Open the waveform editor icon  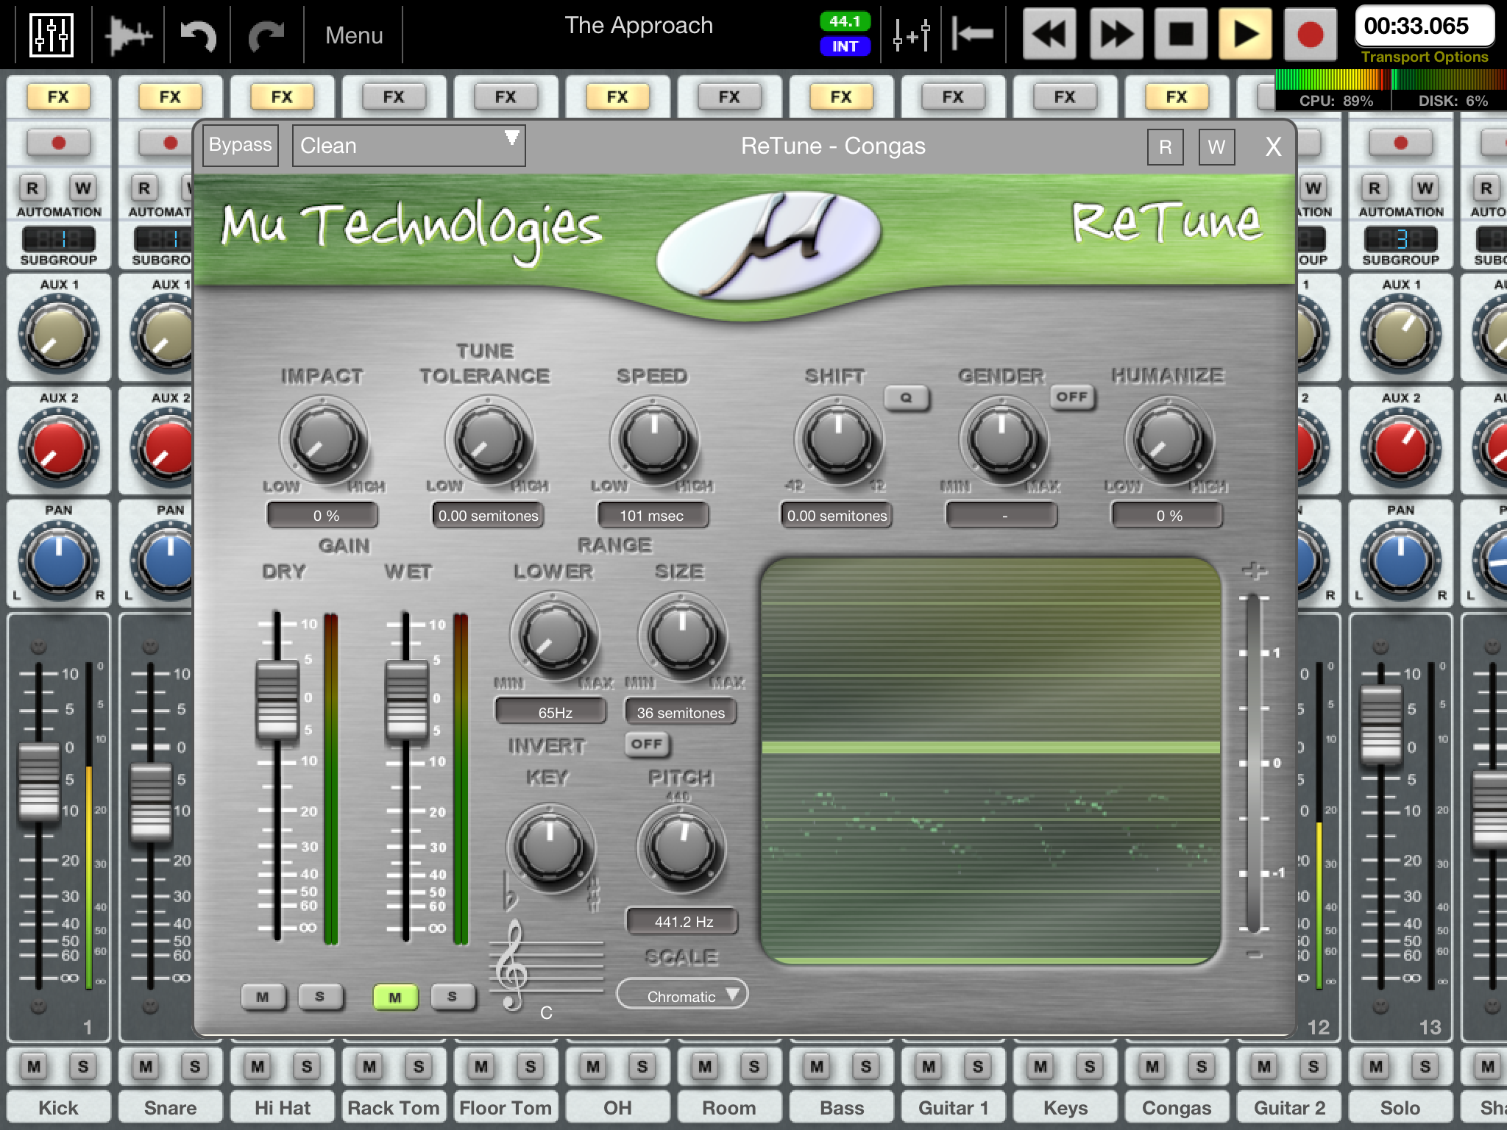click(129, 35)
